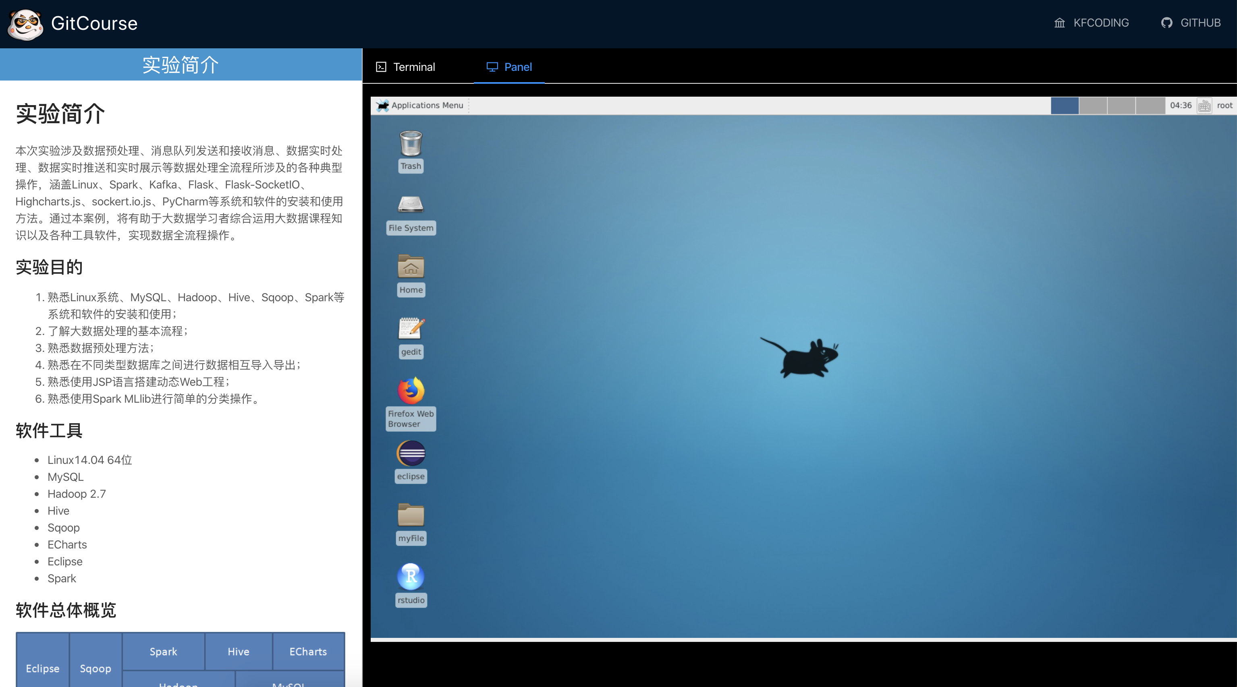This screenshot has height=687, width=1237.
Task: Click the system clock display area
Action: coord(1179,105)
